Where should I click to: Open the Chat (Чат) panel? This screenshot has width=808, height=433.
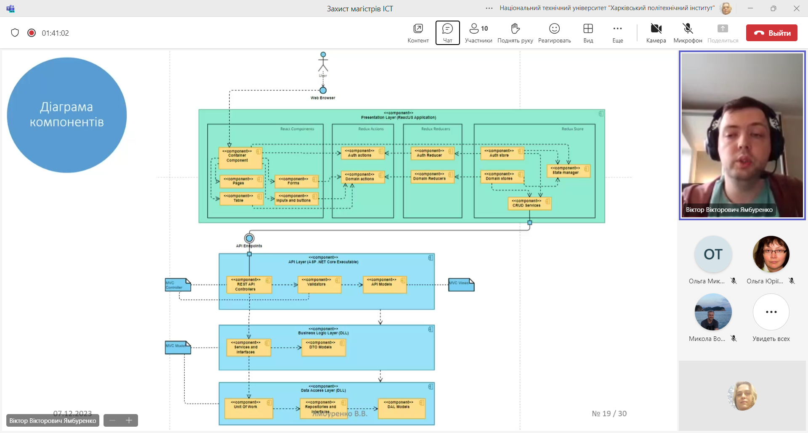tap(447, 33)
